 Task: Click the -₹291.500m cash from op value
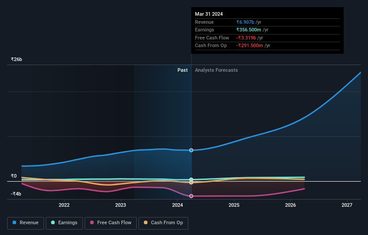point(250,46)
